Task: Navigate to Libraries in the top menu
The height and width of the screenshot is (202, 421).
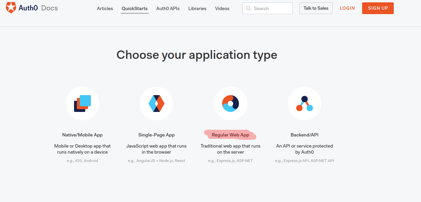Action: click(x=197, y=8)
